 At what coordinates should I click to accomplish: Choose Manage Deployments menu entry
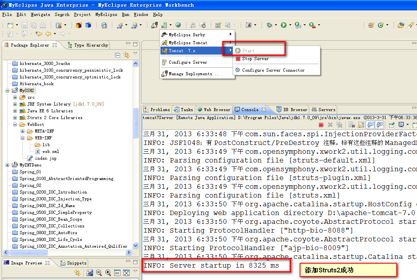(197, 74)
